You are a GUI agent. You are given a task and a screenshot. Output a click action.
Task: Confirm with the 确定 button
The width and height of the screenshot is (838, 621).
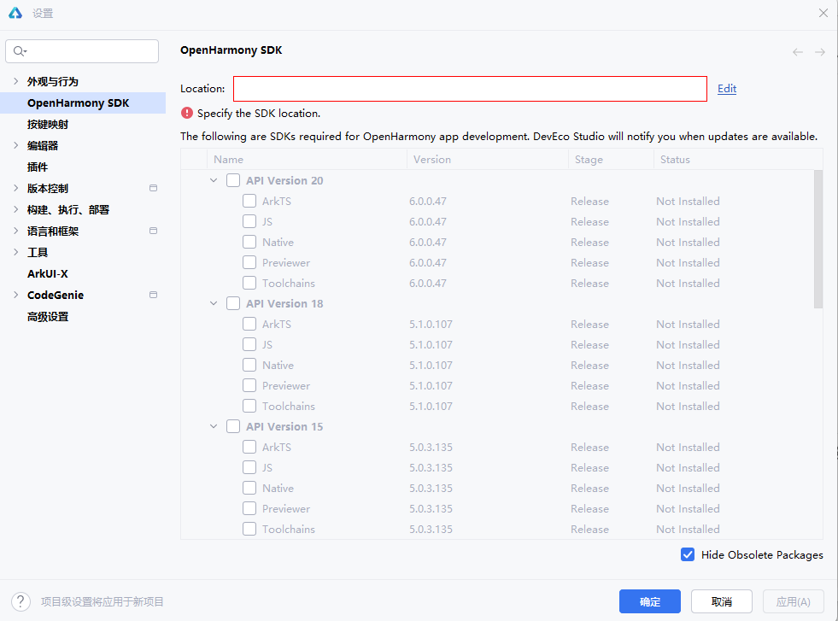point(650,601)
